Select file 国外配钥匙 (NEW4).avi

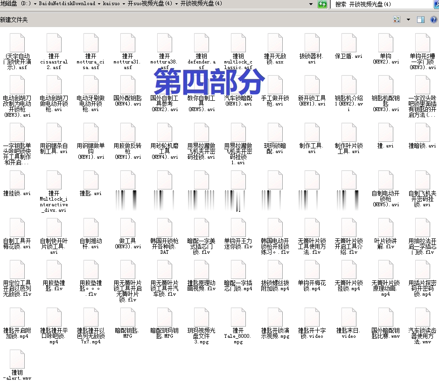(x=128, y=91)
